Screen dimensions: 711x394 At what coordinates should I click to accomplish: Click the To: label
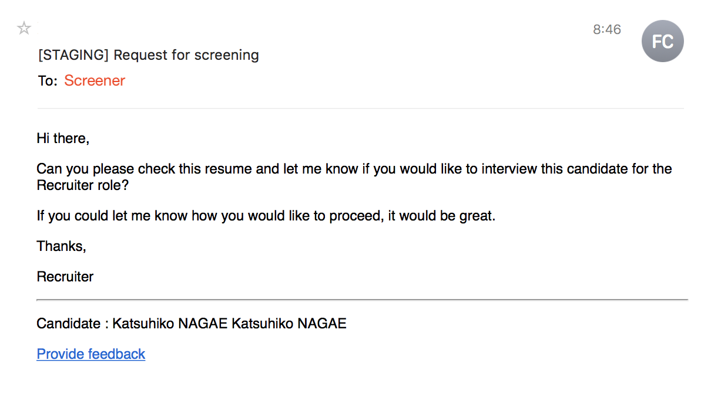click(48, 81)
